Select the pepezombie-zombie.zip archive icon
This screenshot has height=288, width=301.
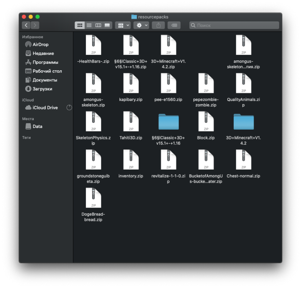206,83
